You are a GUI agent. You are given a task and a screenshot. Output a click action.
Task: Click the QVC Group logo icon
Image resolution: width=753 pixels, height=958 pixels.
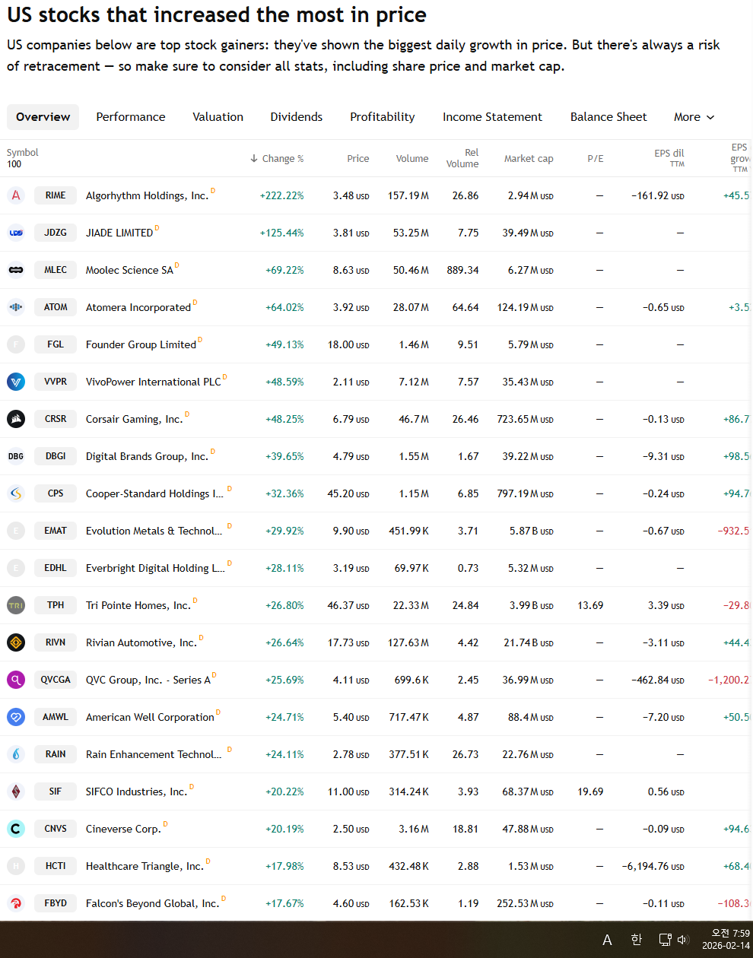click(x=16, y=680)
